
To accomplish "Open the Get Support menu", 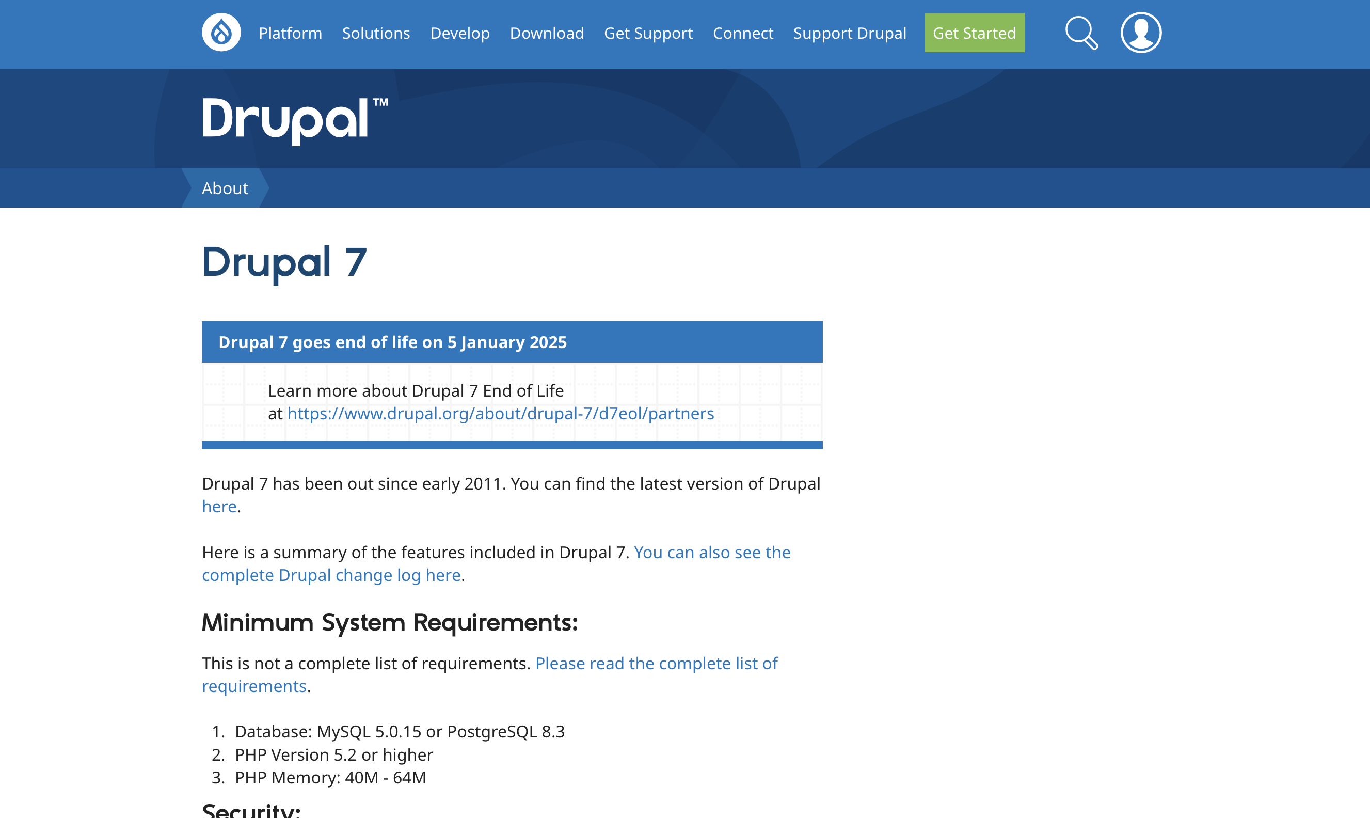I will pos(648,33).
